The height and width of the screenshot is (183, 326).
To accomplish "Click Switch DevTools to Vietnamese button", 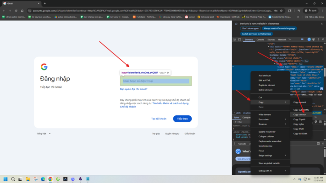I will click(256, 34).
